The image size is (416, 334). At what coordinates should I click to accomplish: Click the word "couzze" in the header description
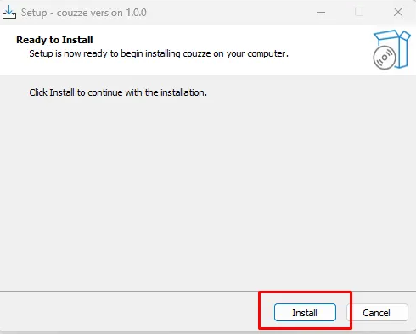tap(197, 53)
